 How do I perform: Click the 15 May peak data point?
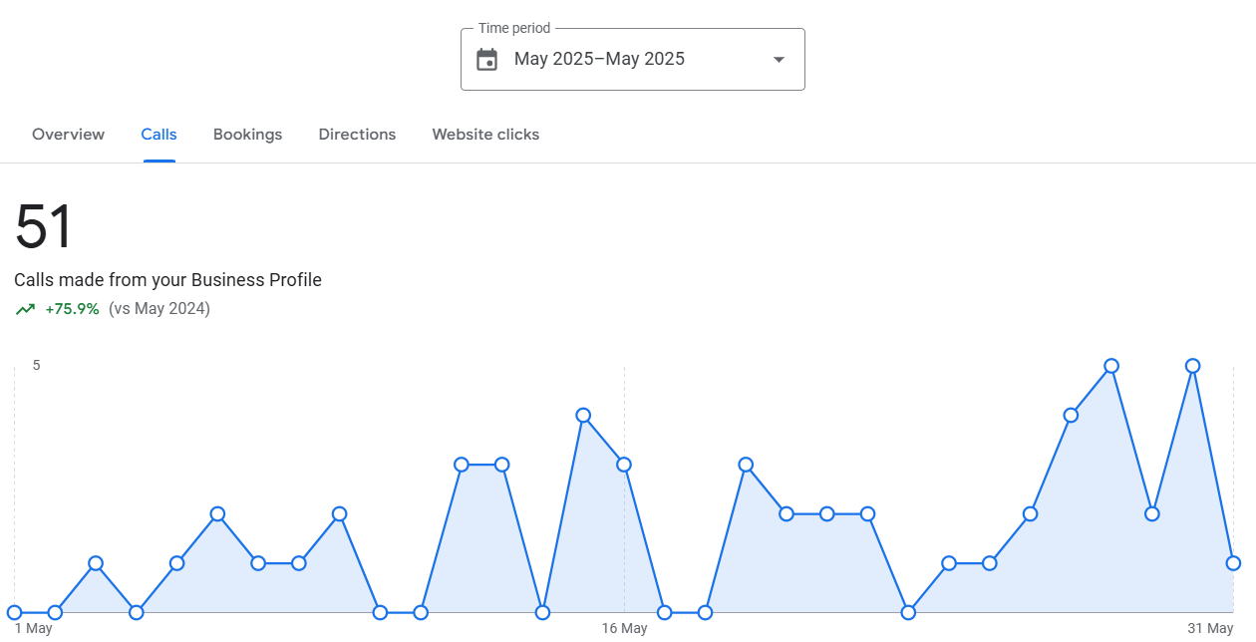pos(583,415)
